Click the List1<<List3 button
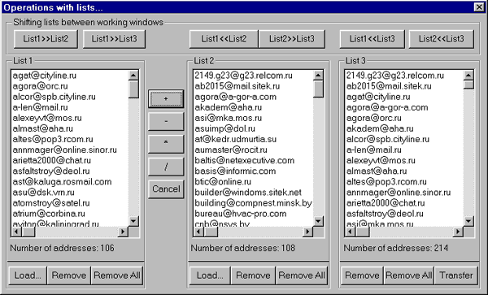 tap(373, 39)
